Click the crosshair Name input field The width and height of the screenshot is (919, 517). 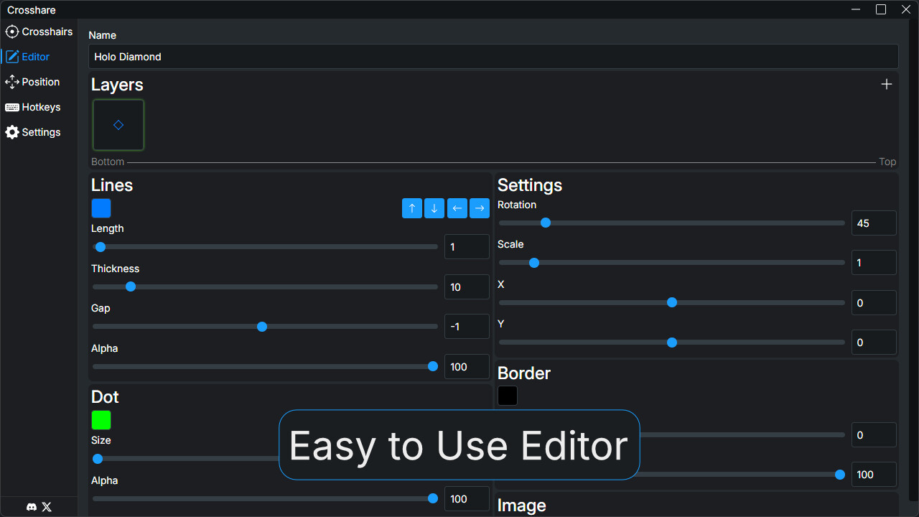tap(493, 57)
